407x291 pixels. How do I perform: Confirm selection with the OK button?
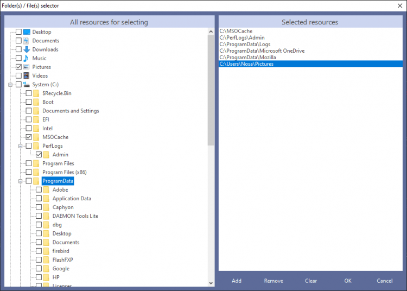pos(348,281)
